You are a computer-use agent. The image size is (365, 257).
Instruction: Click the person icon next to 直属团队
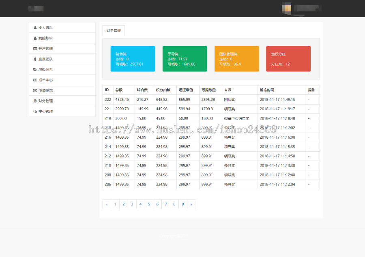point(35,59)
